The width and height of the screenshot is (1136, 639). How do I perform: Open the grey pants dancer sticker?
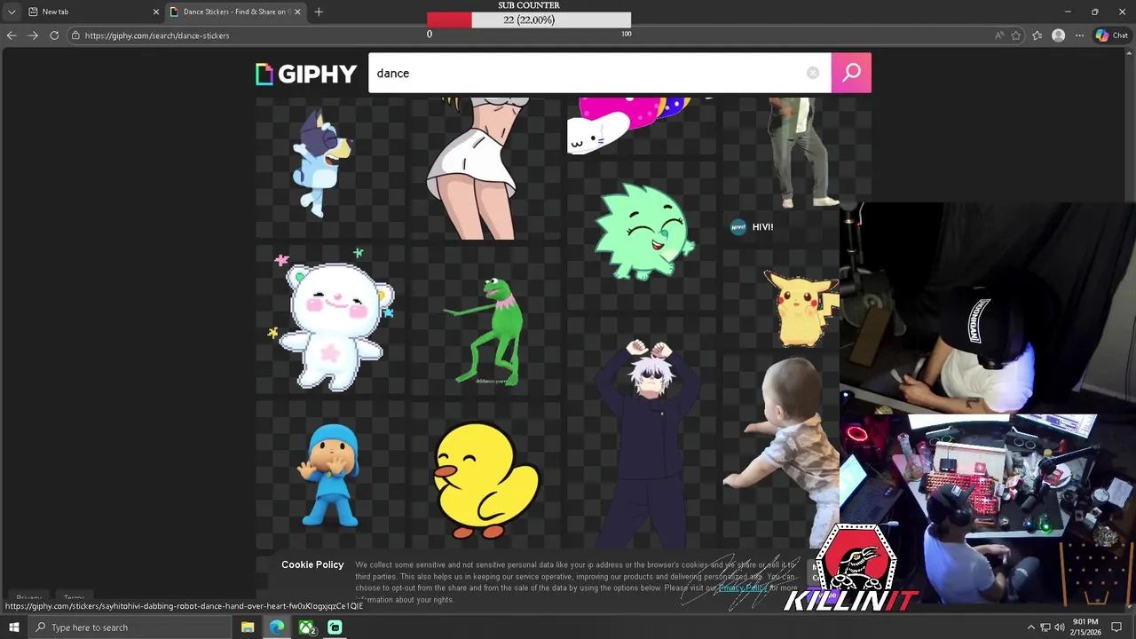tap(797, 153)
